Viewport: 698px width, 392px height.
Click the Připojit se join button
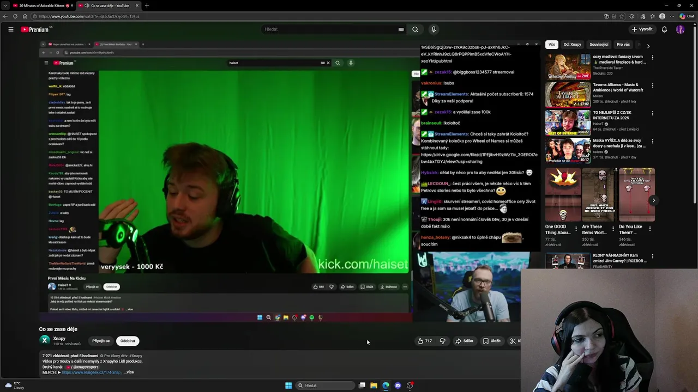click(x=101, y=341)
